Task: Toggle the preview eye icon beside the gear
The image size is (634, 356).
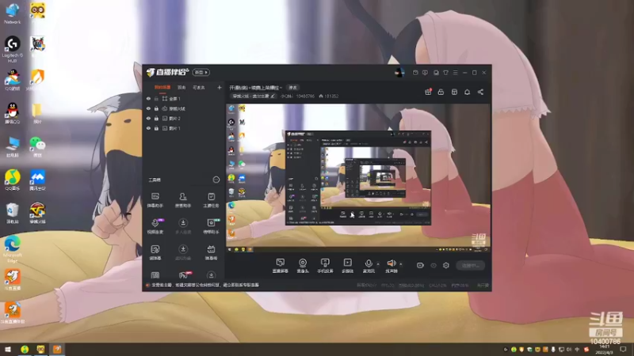Action: 433,266
